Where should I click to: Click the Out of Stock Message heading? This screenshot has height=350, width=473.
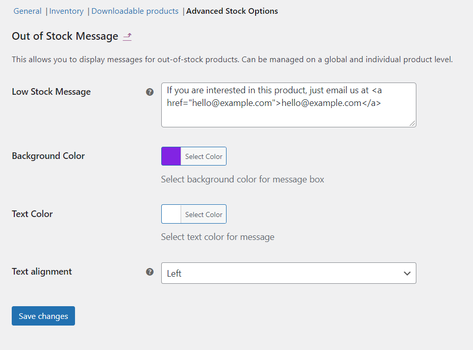click(65, 36)
